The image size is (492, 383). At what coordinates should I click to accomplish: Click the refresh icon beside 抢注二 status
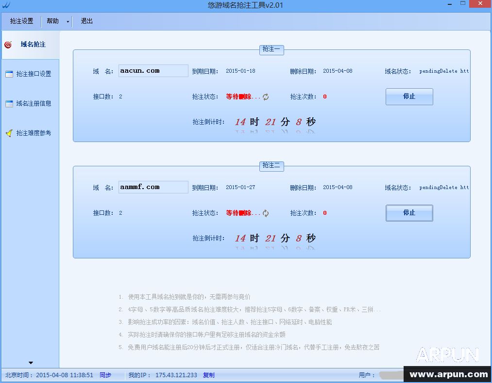pyautogui.click(x=265, y=213)
